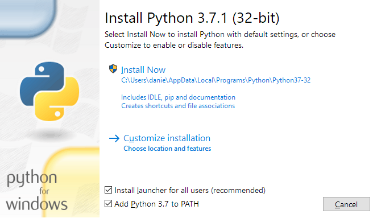The height and width of the screenshot is (218, 377).
Task: Click the 'Add Python 3.7 to PATH' label text
Action: coord(156,204)
